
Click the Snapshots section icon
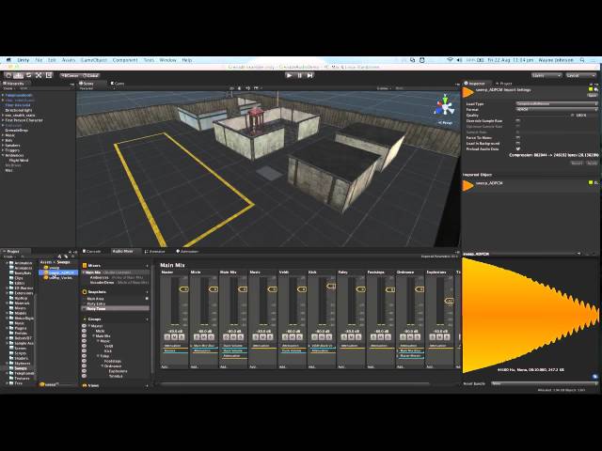85,292
